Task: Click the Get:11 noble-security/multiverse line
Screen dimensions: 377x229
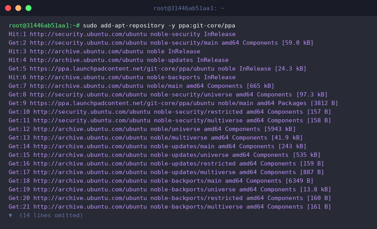Action: click(170, 120)
